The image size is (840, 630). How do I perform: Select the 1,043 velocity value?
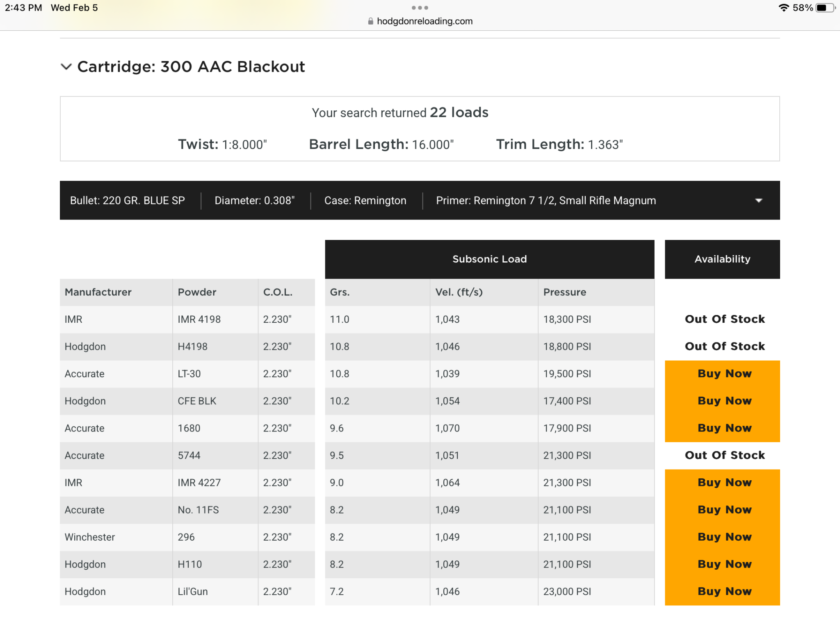coord(447,320)
